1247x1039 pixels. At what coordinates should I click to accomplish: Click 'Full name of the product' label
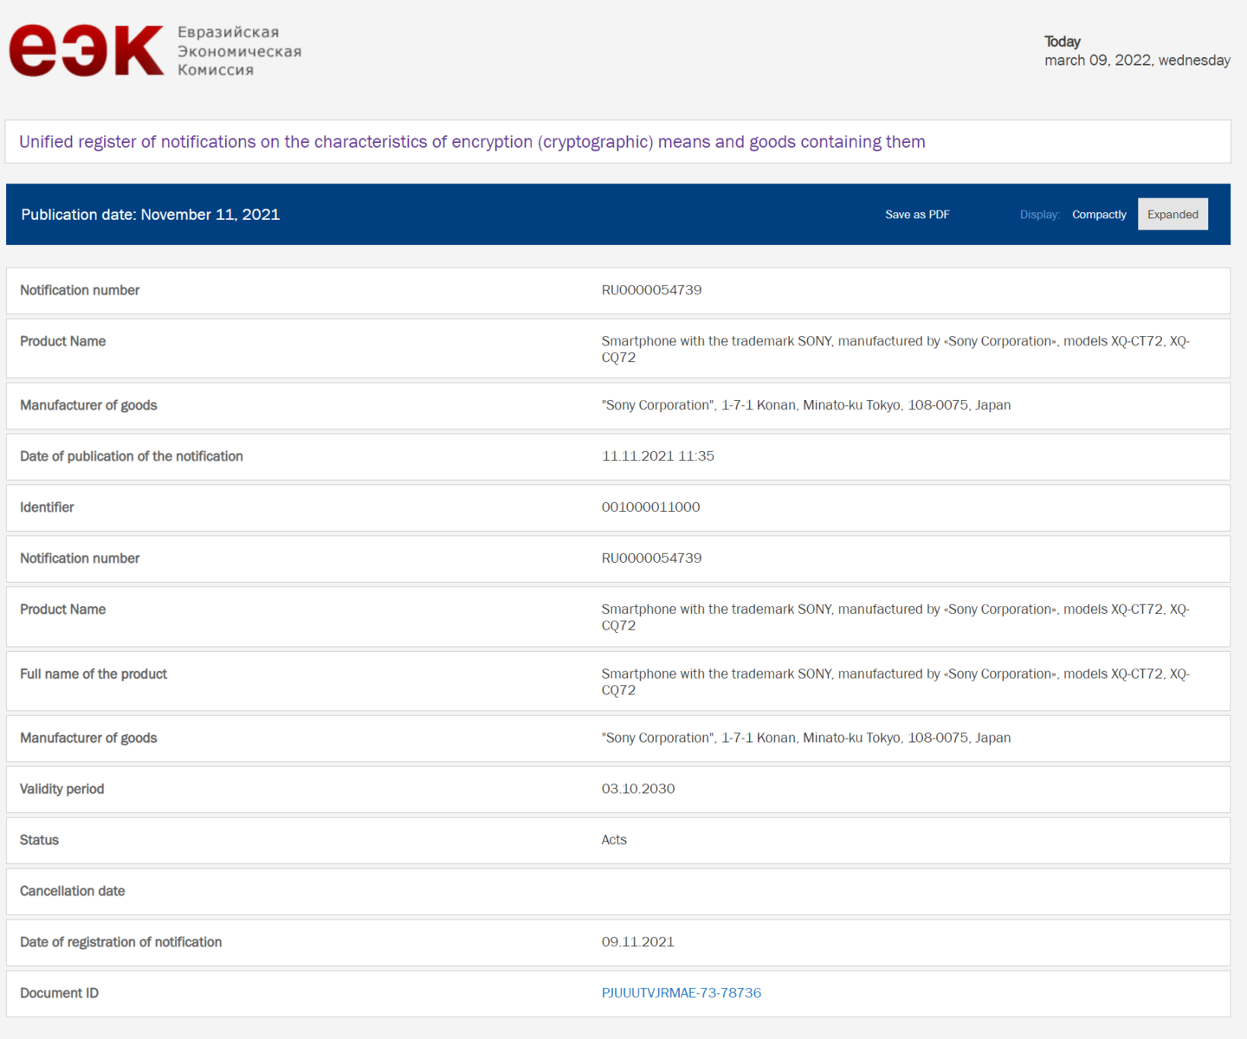click(x=94, y=674)
